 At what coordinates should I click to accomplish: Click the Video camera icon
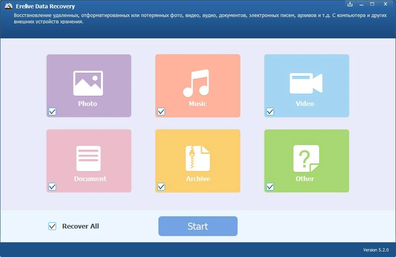click(x=306, y=83)
